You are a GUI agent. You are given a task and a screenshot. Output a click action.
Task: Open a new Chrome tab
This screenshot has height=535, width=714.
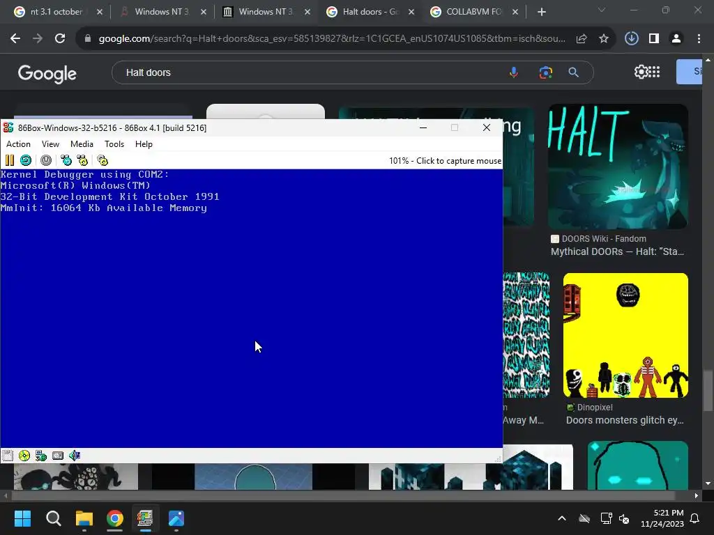541,13
